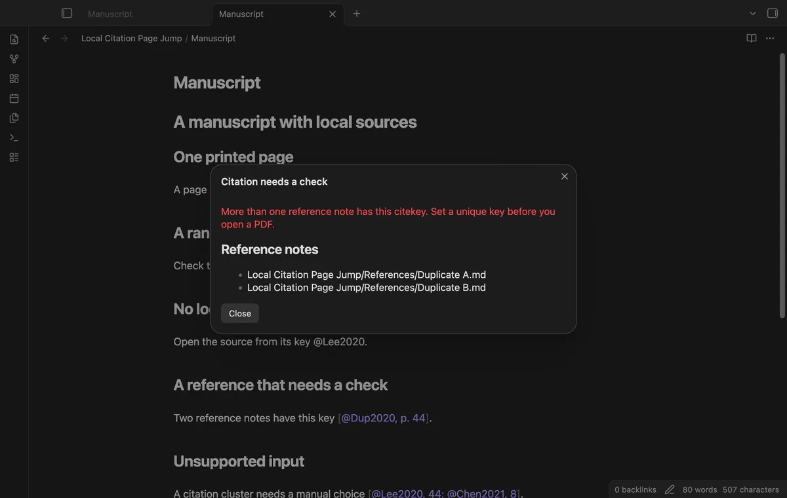Open Local Citation Page Jump breadcrumb

132,38
